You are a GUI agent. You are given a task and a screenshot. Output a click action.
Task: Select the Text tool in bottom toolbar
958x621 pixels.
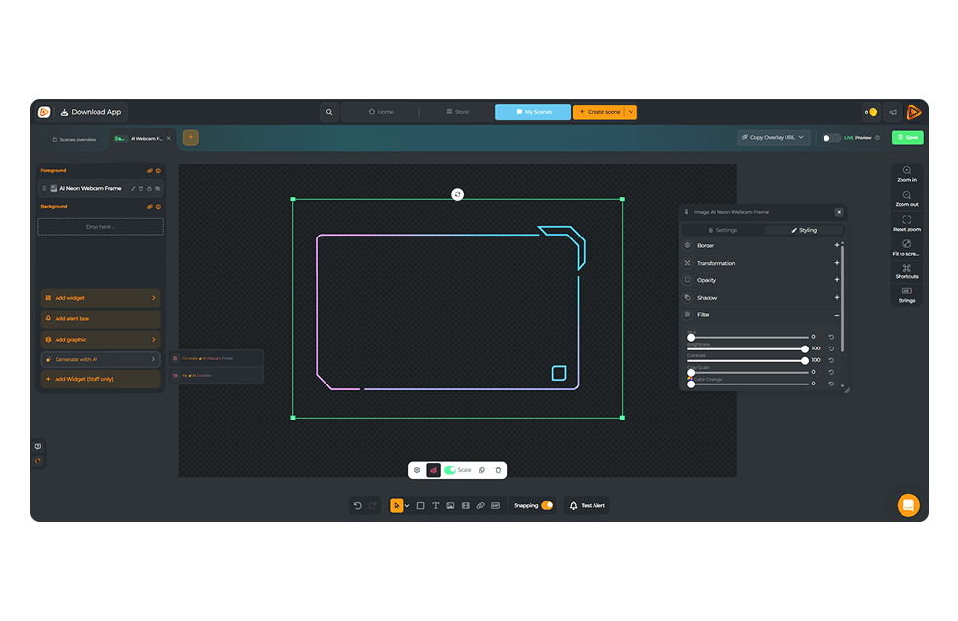tap(436, 505)
